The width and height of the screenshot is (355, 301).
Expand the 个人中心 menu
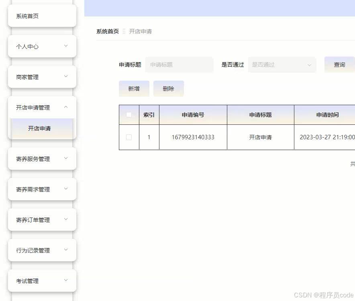(x=42, y=46)
